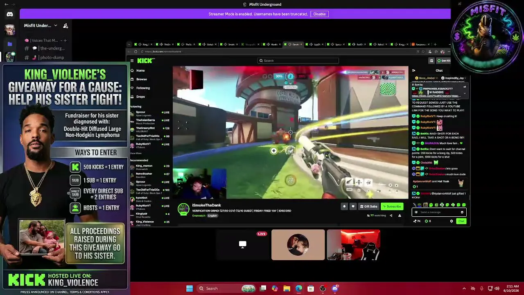Collapse the chat panel with arrow icon
Screen dimensions: 524x295
[413, 70]
